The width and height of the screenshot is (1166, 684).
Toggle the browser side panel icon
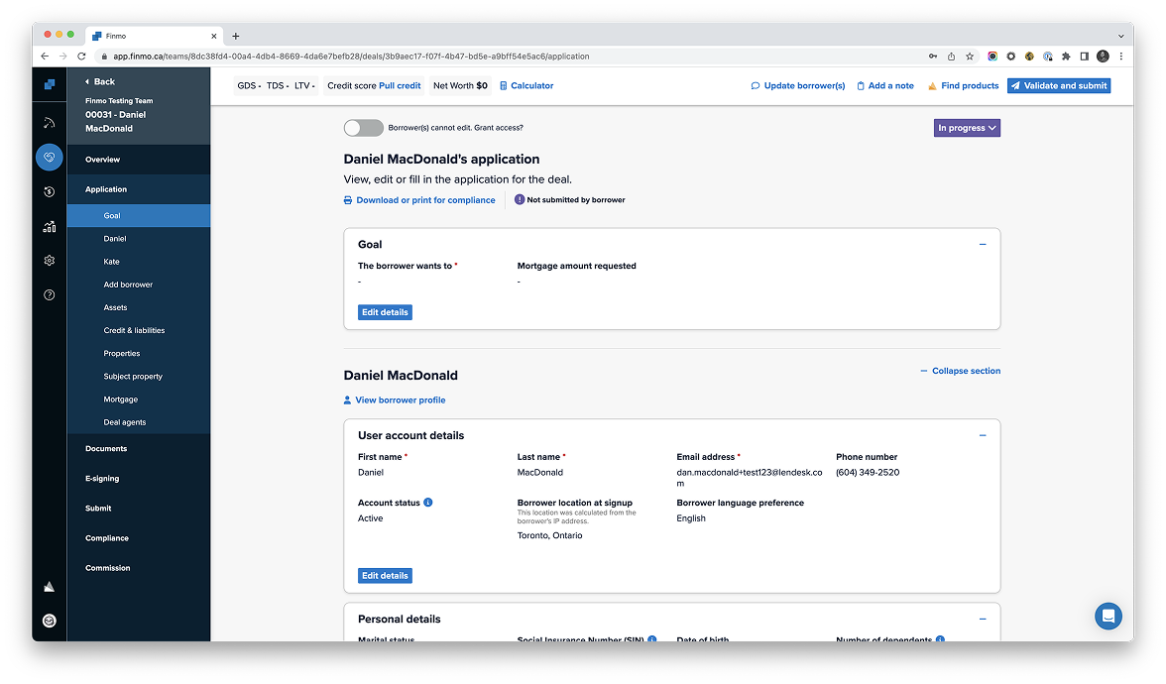(1085, 57)
